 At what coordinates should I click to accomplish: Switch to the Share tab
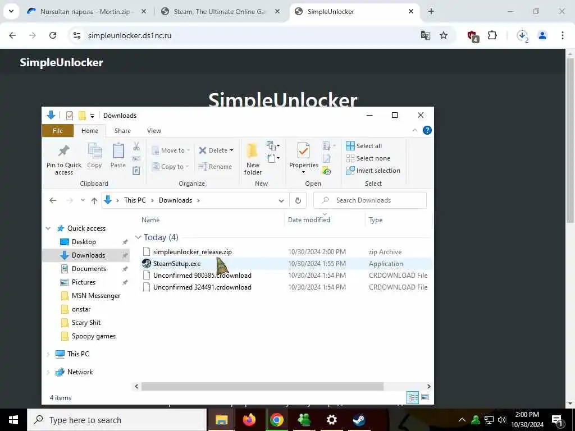coord(122,131)
